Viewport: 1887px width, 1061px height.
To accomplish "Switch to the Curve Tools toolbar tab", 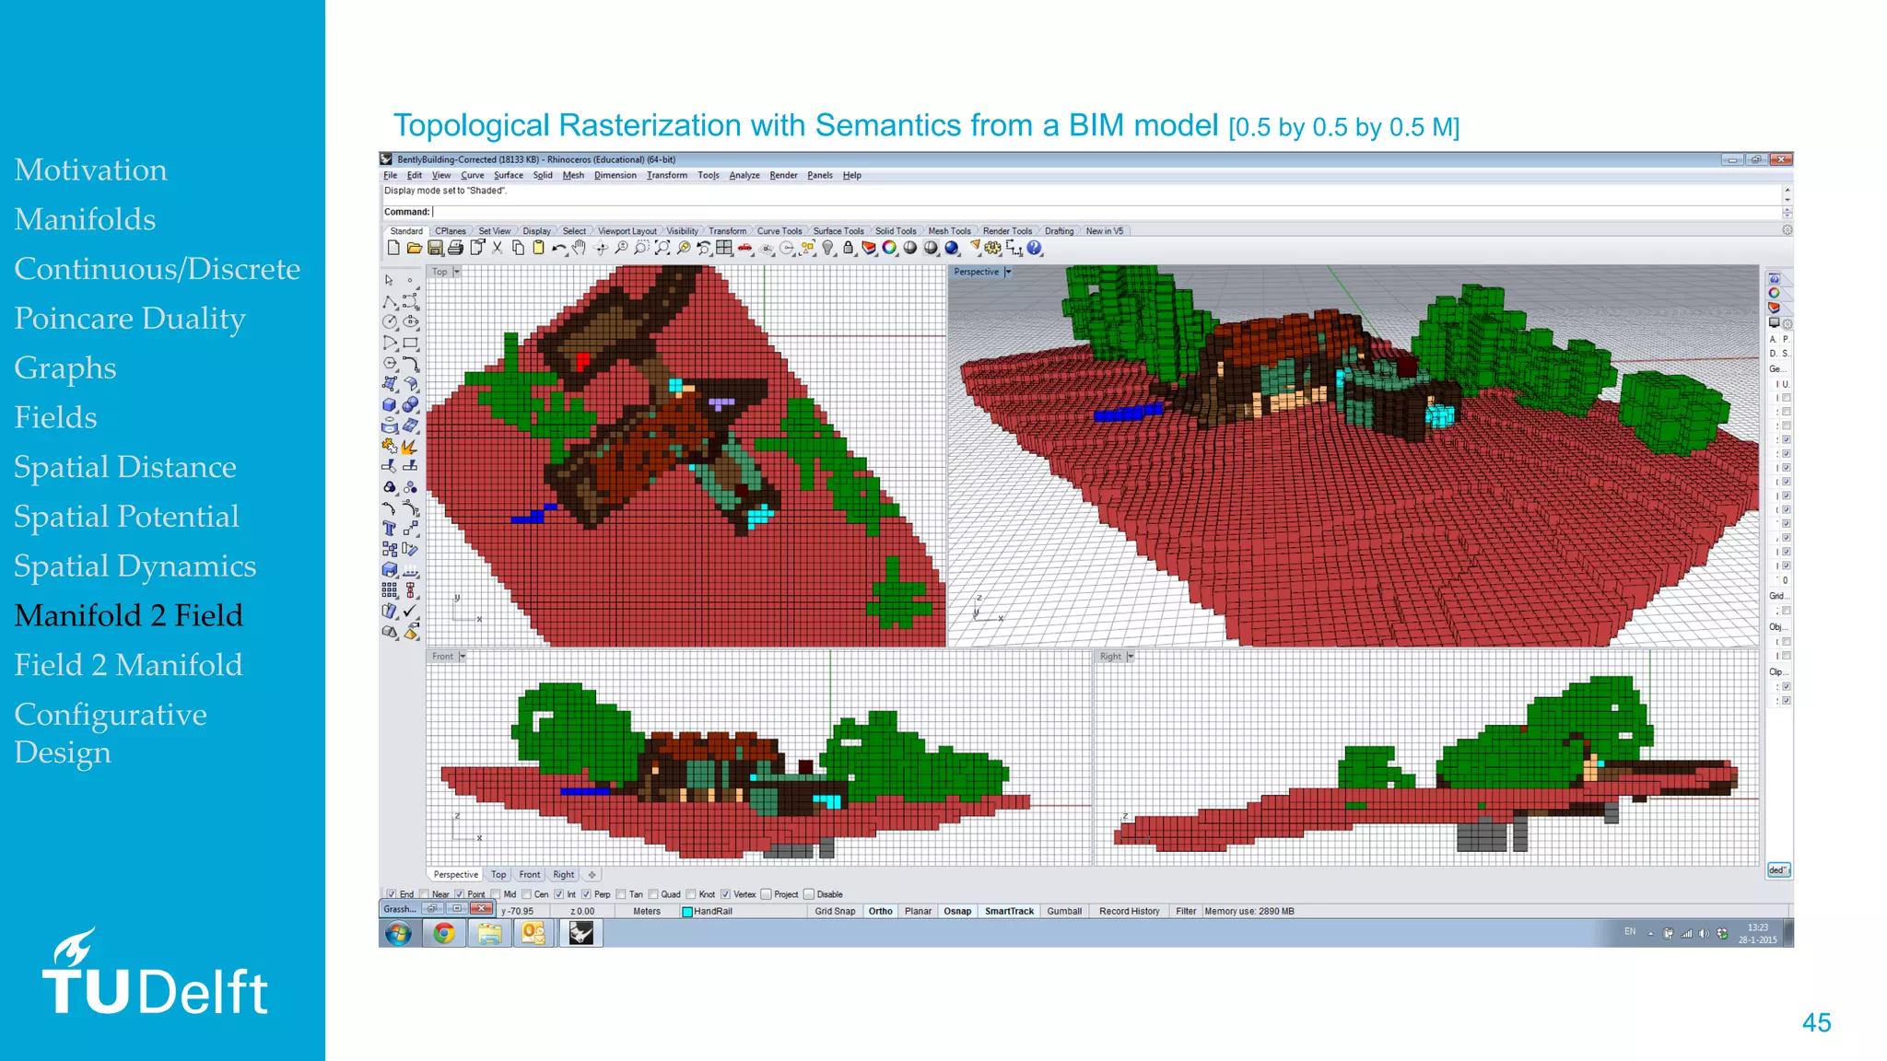I will [x=779, y=231].
